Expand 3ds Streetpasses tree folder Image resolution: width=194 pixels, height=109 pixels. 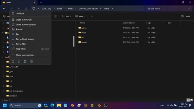(4, 91)
